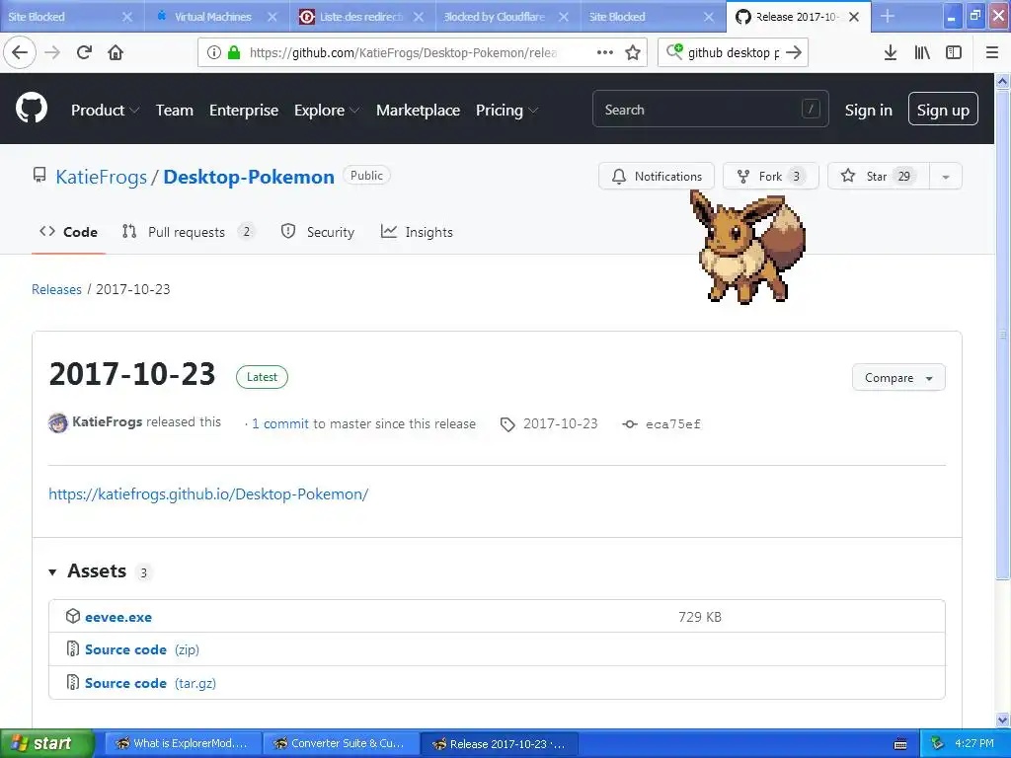Open the katiefrogs.github.io Desktop-Pokemon link
The width and height of the screenshot is (1011, 758).
[208, 494]
